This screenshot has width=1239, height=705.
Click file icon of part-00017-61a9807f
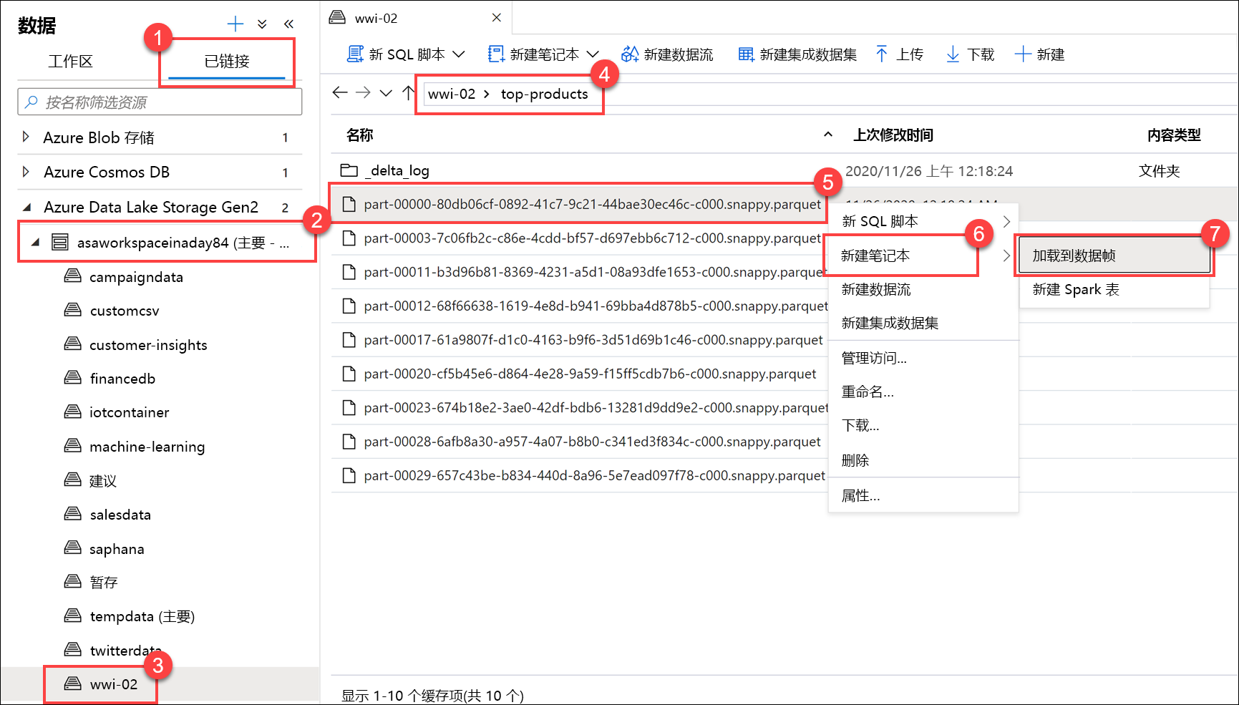coord(349,340)
